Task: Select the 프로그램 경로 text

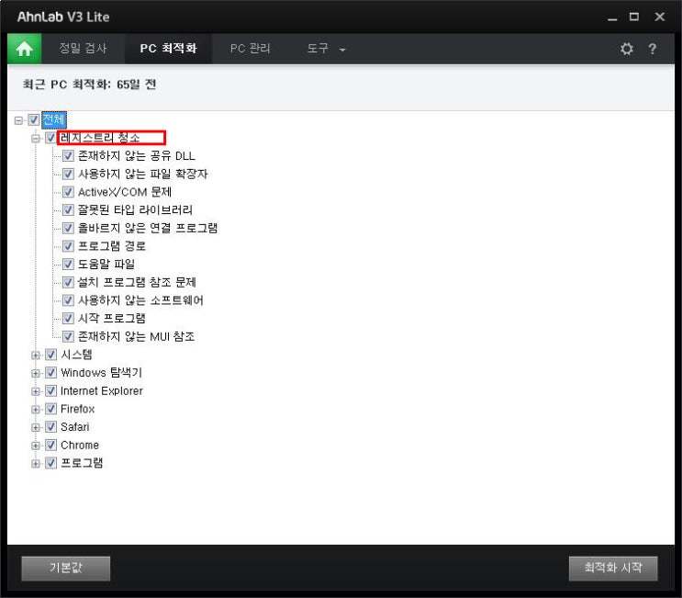Action: click(x=111, y=246)
